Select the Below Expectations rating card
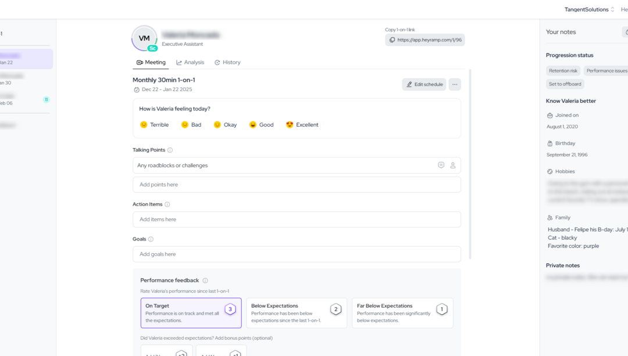This screenshot has height=356, width=628. tap(297, 313)
